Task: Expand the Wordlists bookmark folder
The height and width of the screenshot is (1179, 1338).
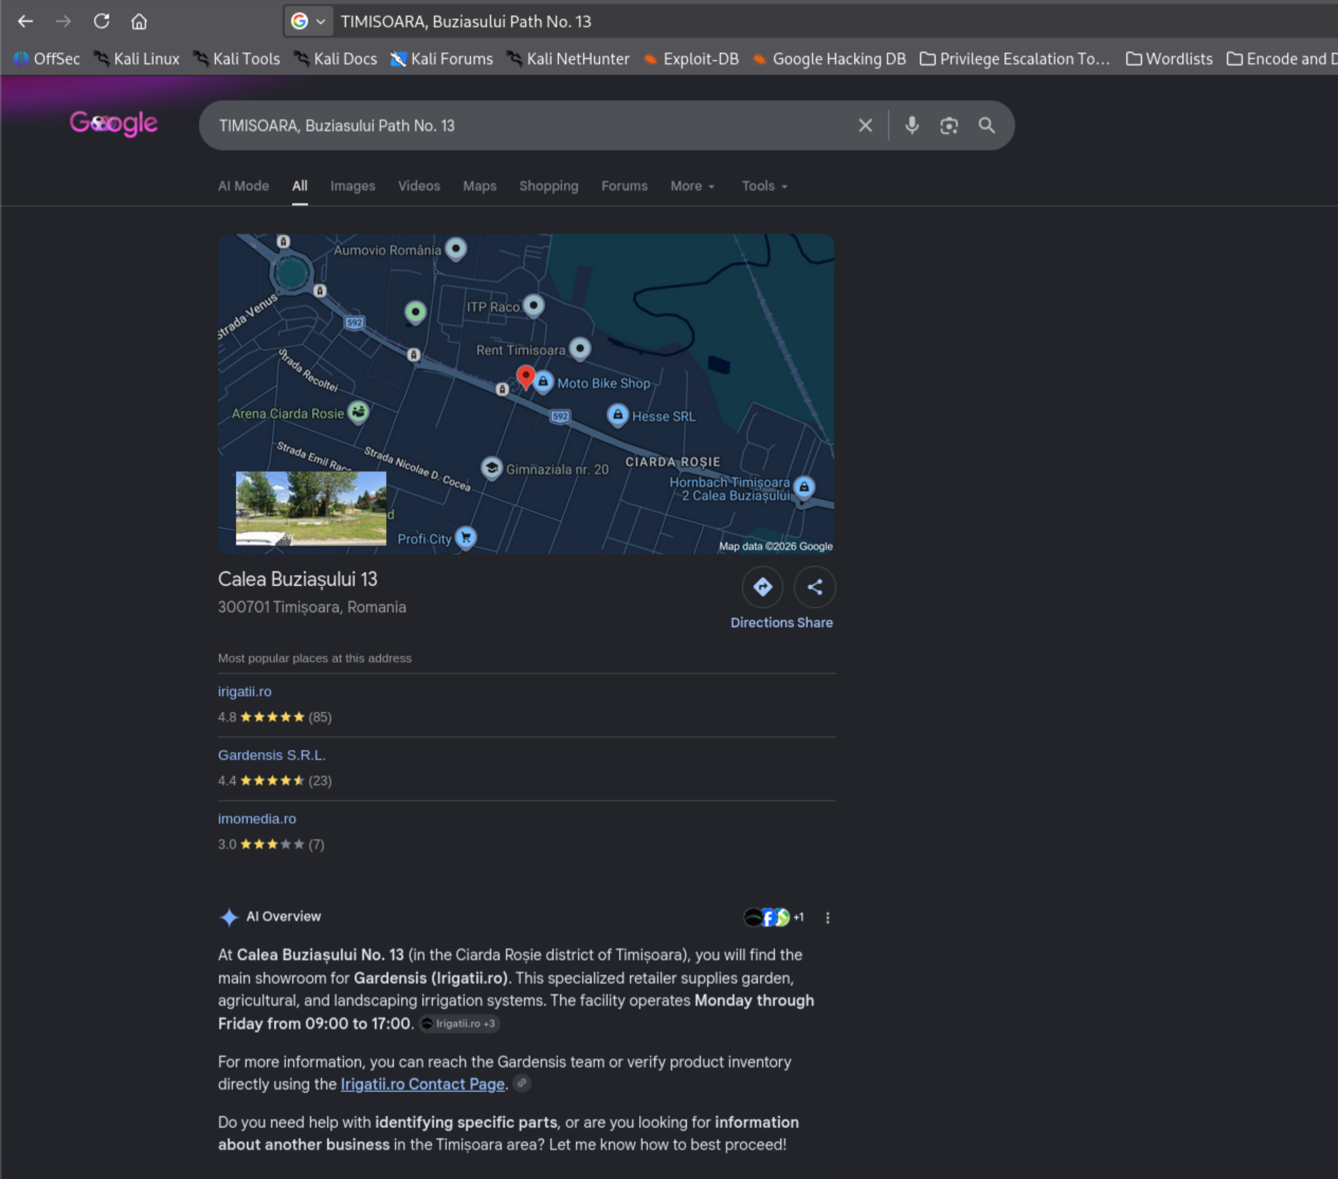Action: [1169, 59]
